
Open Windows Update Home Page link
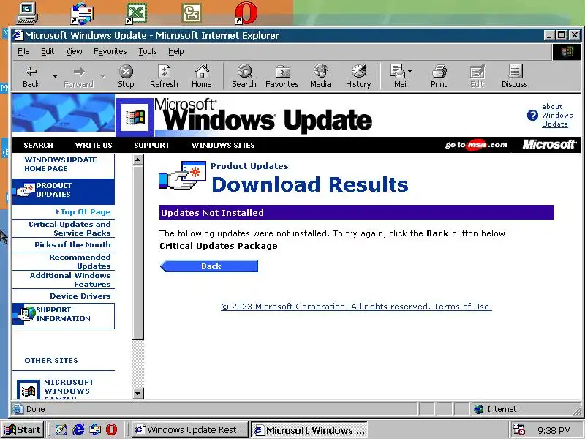61,164
